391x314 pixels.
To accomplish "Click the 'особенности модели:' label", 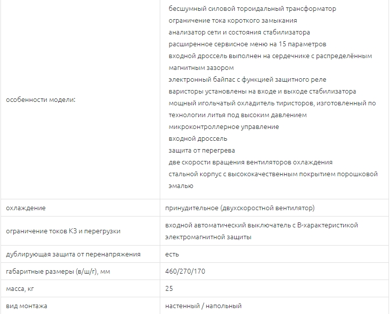I will pyautogui.click(x=40, y=100).
